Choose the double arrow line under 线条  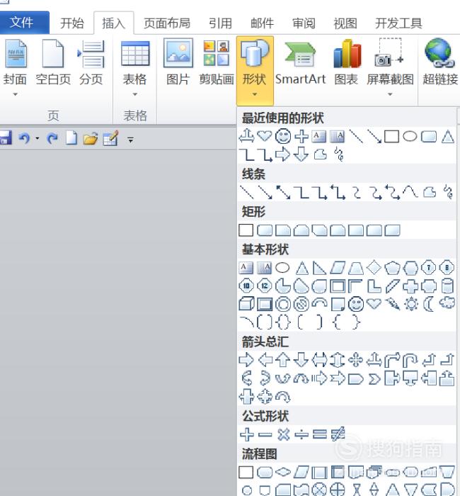283,192
